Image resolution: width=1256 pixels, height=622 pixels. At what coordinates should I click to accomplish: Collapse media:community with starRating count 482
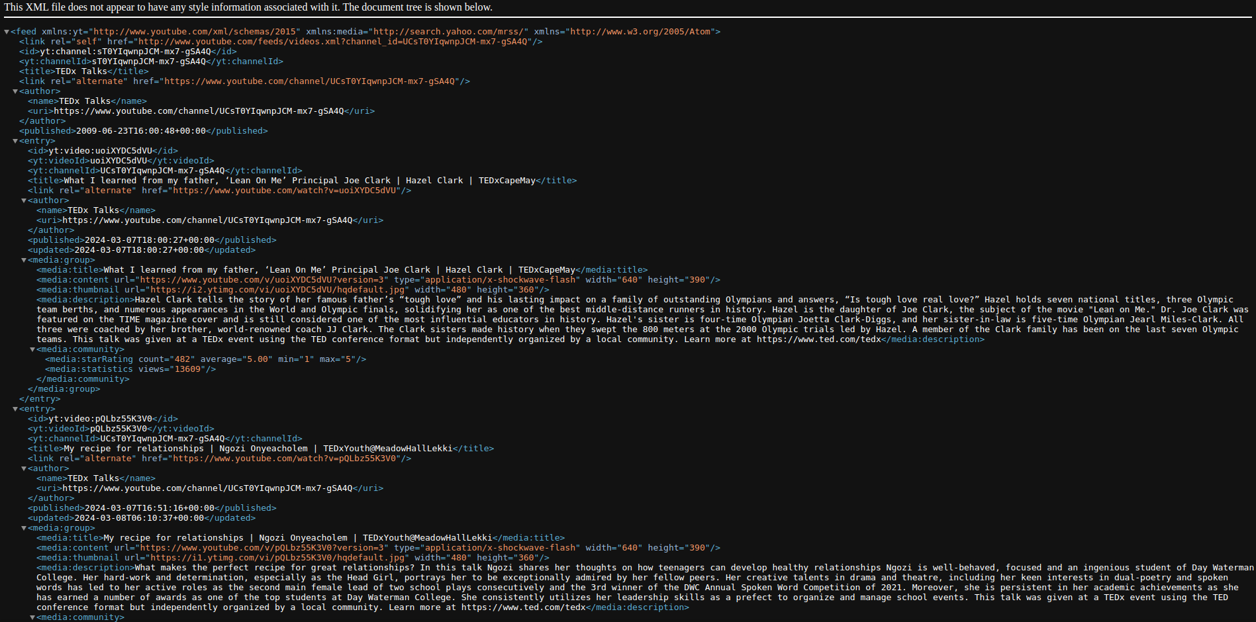(x=32, y=349)
